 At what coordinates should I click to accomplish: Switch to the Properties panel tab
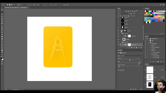click(x=120, y=50)
